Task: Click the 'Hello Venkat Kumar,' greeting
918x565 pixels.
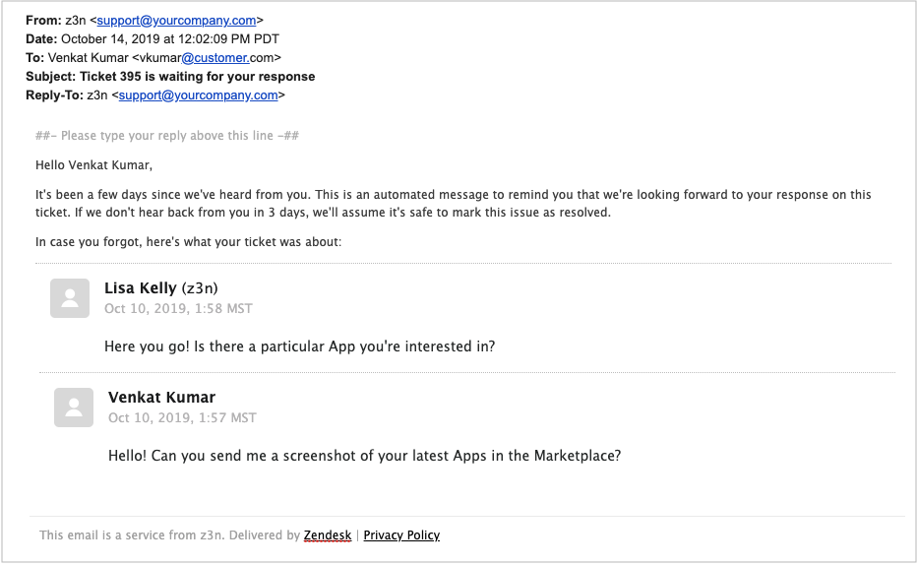Action: tap(93, 165)
